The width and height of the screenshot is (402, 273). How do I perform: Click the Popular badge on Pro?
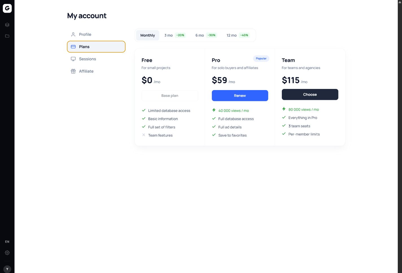pos(261,59)
